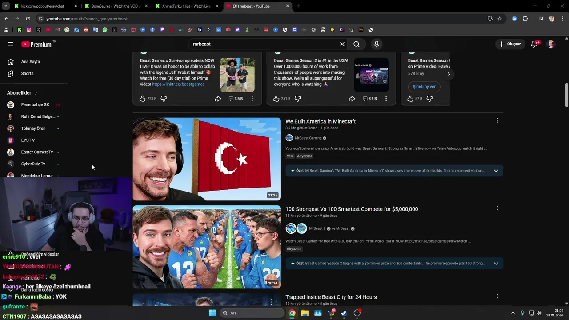Switch to BoneSaures VOD tab
The height and width of the screenshot is (320, 569).
[116, 6]
